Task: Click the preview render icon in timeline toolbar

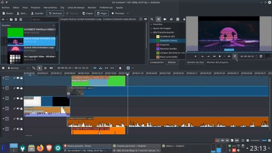Action: click(128, 68)
